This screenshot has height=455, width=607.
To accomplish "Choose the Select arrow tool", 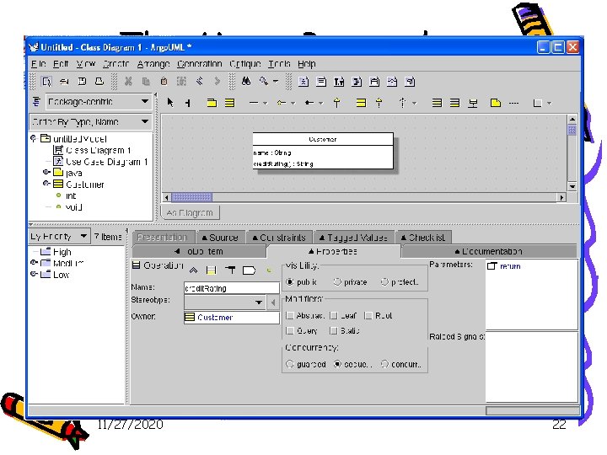I will (170, 103).
